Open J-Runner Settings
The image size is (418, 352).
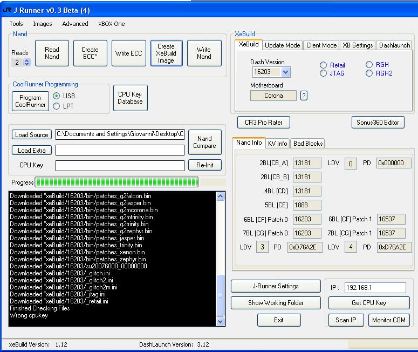click(276, 286)
